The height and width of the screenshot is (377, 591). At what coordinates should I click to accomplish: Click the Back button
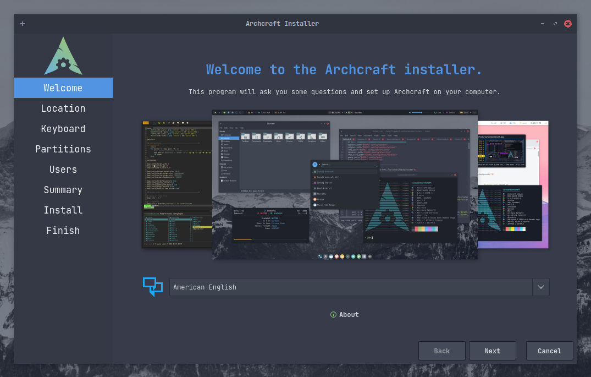(x=442, y=351)
